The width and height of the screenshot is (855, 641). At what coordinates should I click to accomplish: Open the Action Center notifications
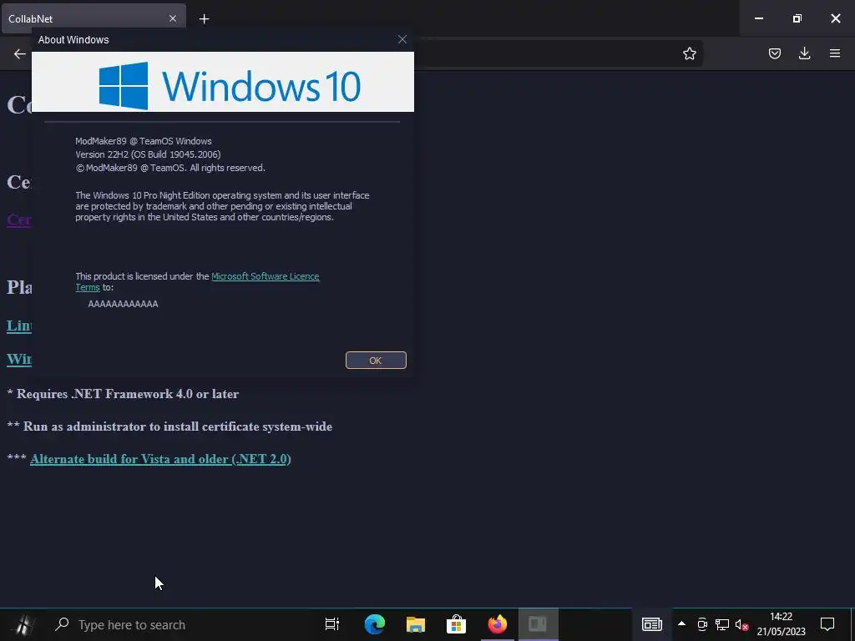827,624
